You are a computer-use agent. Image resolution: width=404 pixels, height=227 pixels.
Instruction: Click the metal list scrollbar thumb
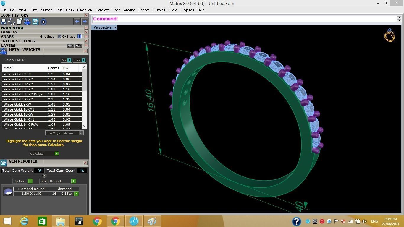point(85,80)
